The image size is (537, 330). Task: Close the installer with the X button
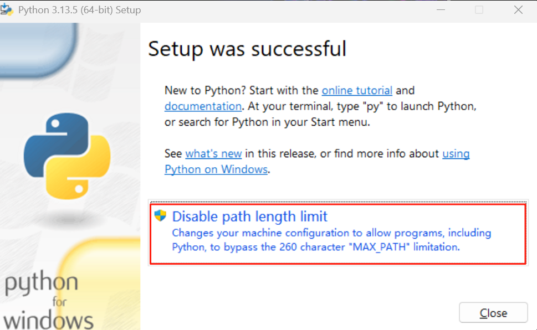pyautogui.click(x=518, y=9)
